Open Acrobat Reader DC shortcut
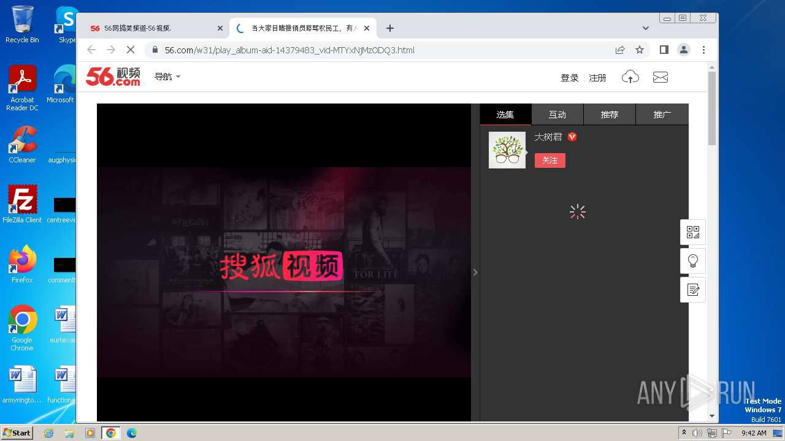Viewport: 785px width, 441px height. (22, 88)
